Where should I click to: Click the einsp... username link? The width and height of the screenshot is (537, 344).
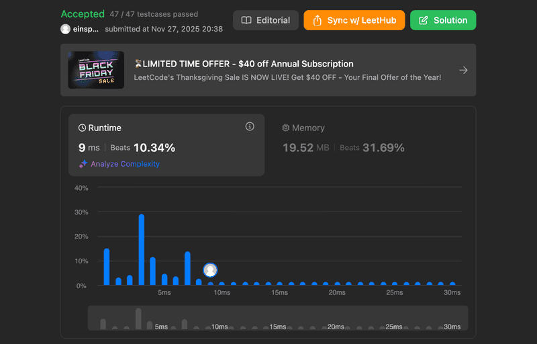[86, 29]
